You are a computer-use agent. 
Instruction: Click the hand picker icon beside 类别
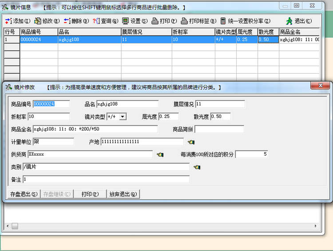[x=197, y=167]
